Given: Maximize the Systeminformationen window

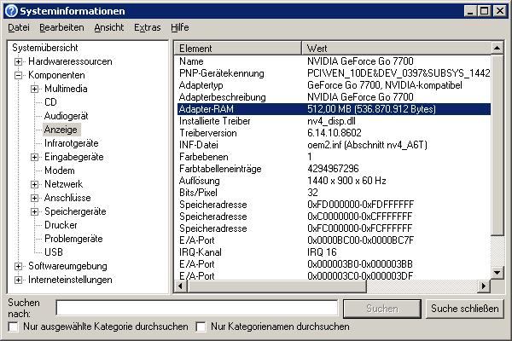Looking at the screenshot, I should [484, 11].
